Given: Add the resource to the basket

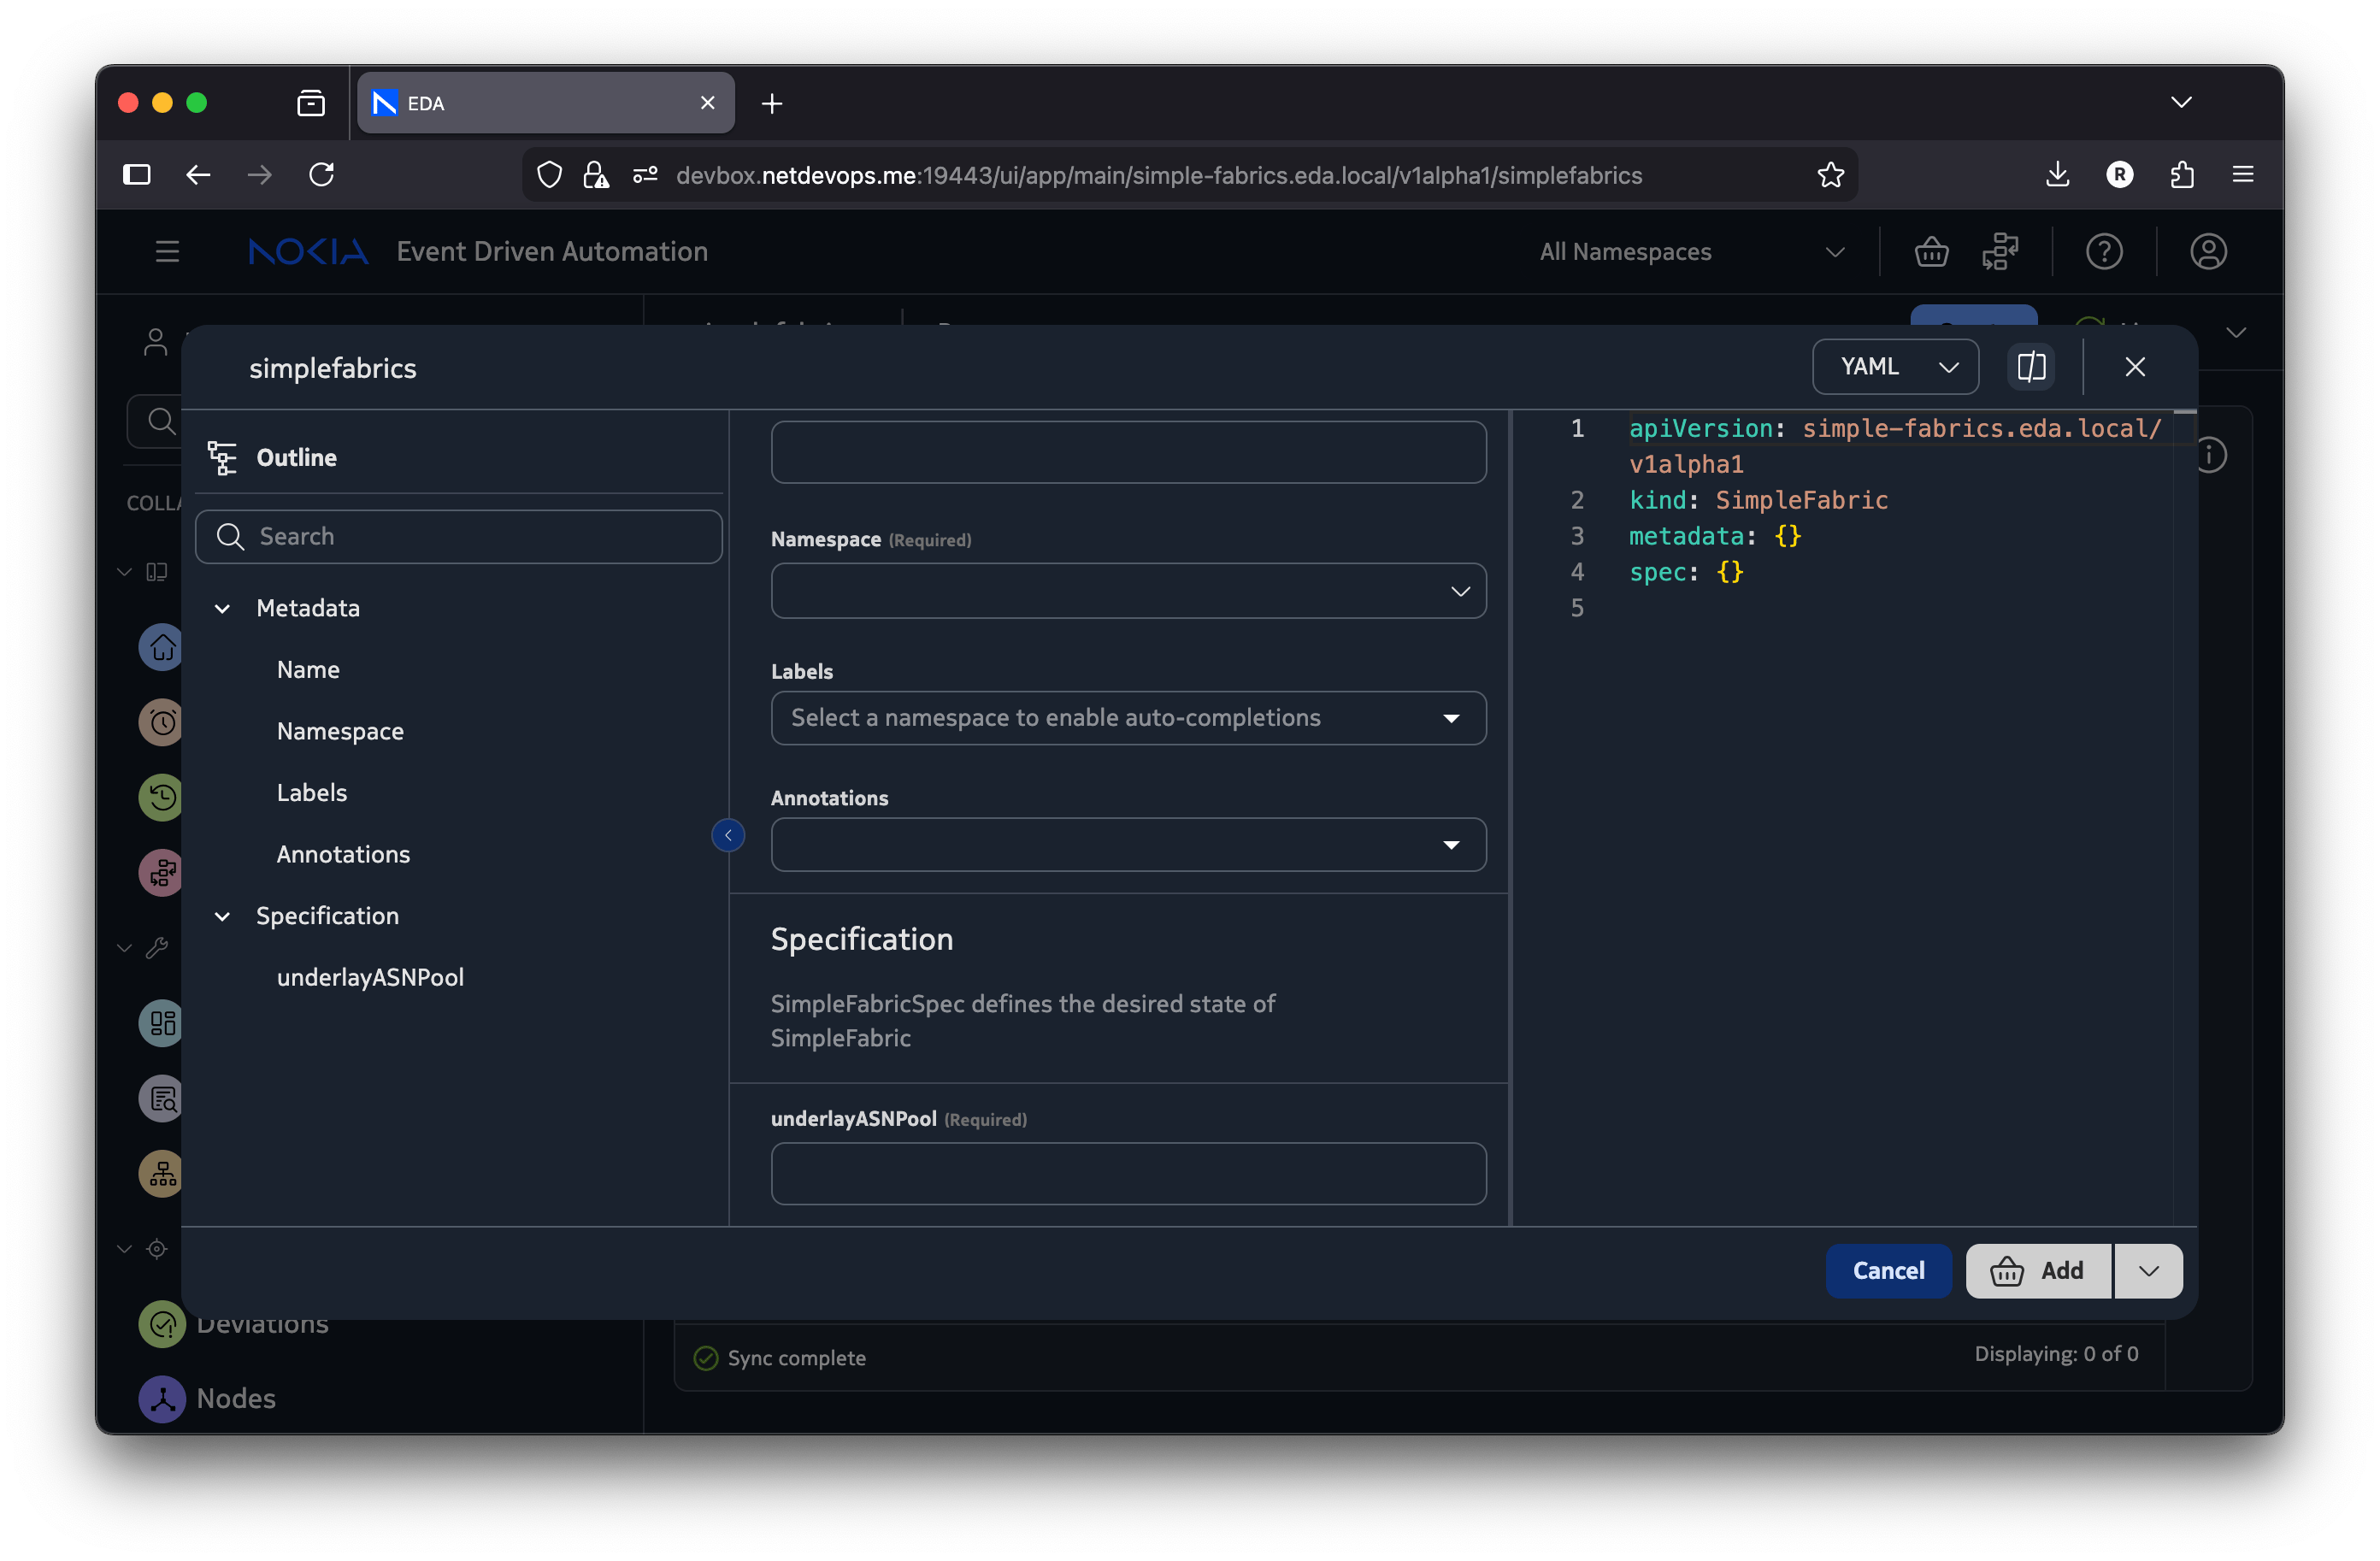Looking at the screenshot, I should [2038, 1270].
